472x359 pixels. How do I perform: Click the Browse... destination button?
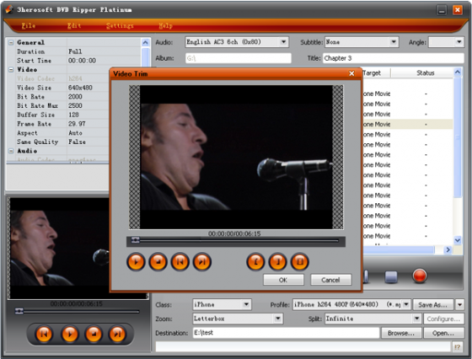tap(401, 333)
